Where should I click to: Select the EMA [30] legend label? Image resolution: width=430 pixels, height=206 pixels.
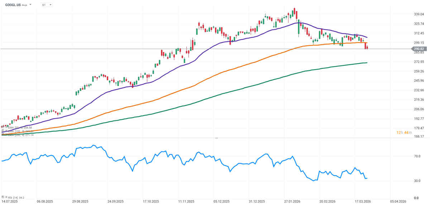[14, 128]
